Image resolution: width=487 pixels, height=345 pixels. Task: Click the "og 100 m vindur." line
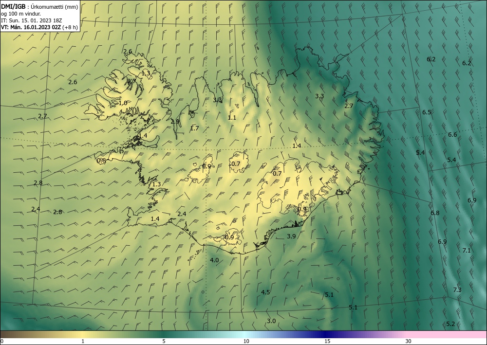[21, 14]
